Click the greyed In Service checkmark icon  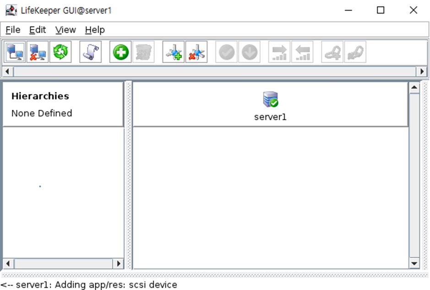pyautogui.click(x=226, y=52)
